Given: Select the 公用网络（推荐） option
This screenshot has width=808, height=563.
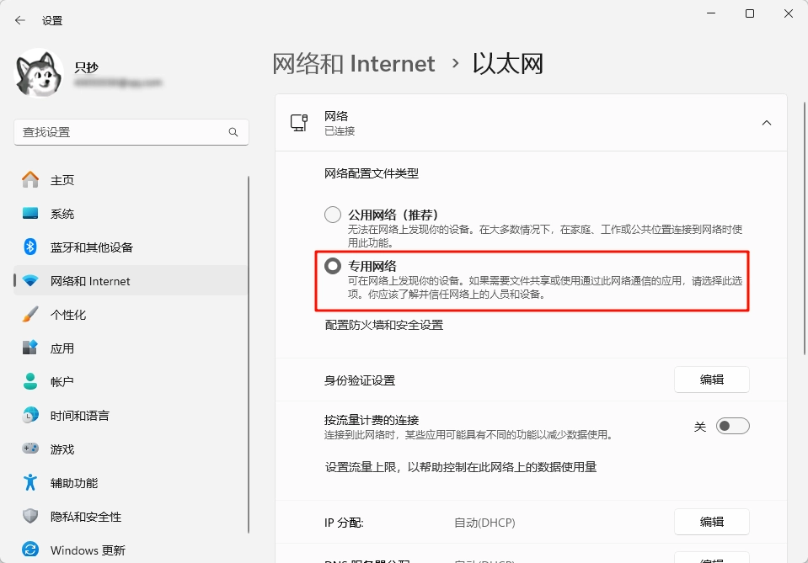Looking at the screenshot, I should [332, 215].
